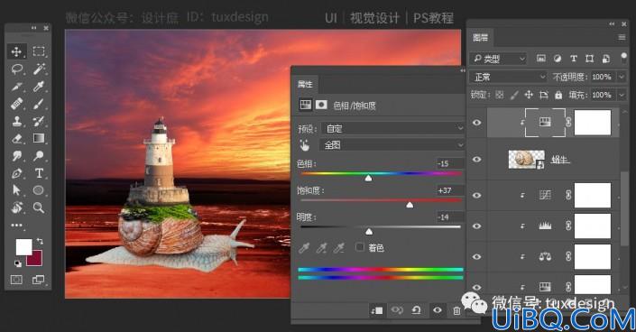Open the fill 填充 dropdown arrow
The width and height of the screenshot is (636, 332).
(622, 95)
